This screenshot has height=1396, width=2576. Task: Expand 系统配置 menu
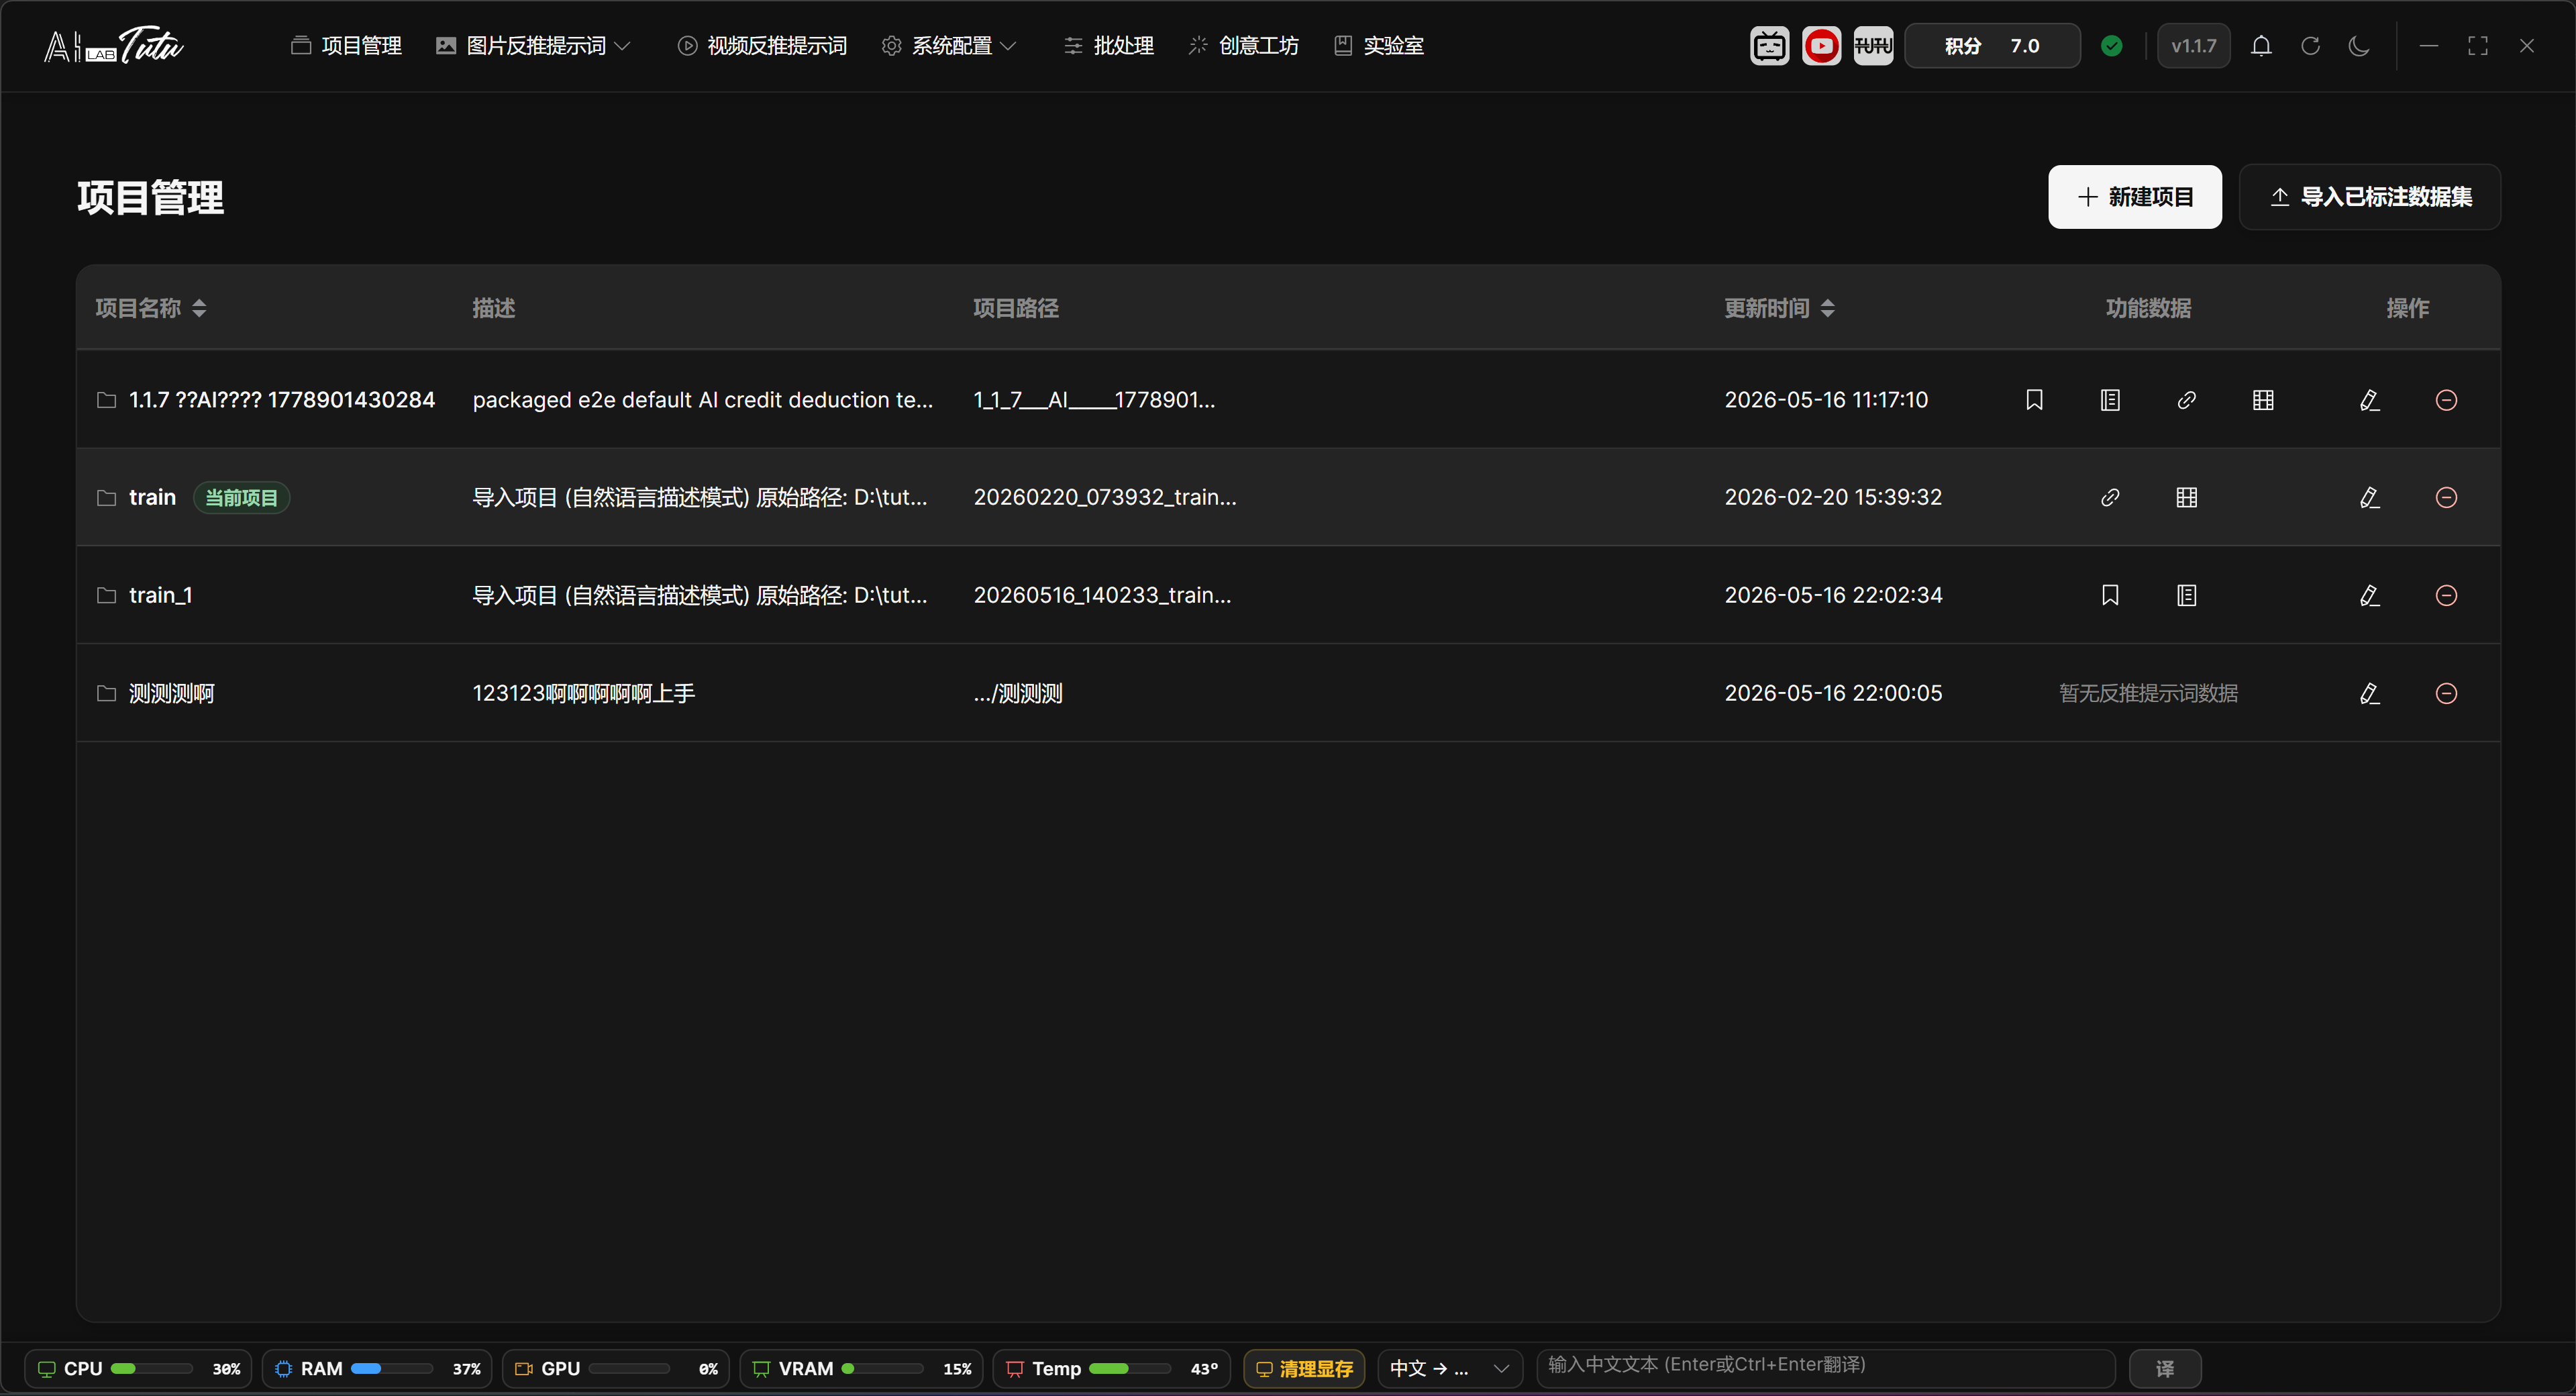[948, 46]
